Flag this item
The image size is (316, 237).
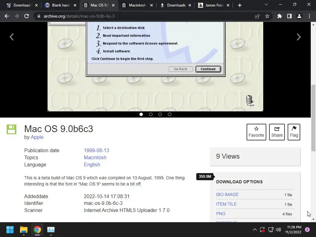click(294, 132)
